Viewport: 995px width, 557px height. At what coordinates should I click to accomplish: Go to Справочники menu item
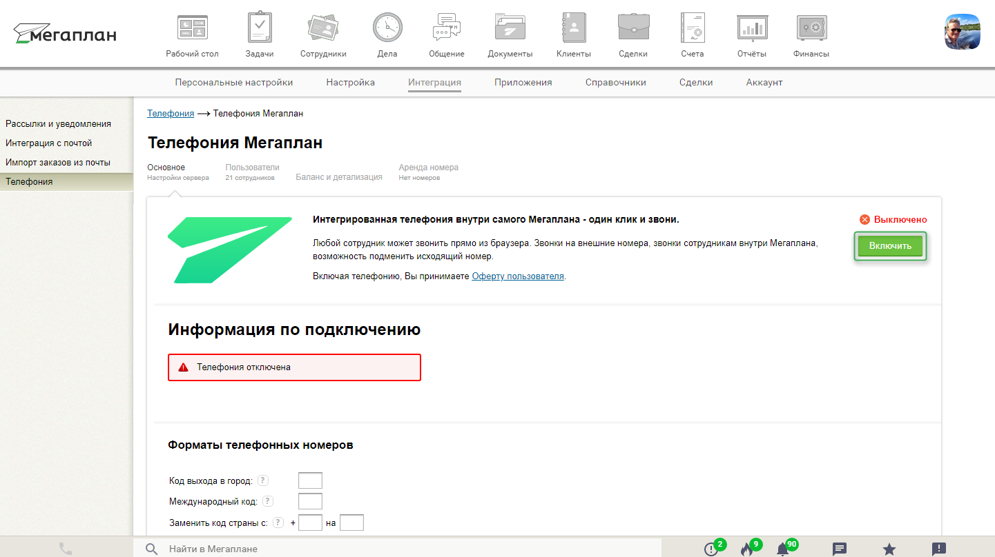[616, 82]
